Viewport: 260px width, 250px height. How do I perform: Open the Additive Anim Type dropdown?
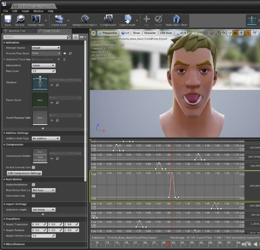click(46, 139)
